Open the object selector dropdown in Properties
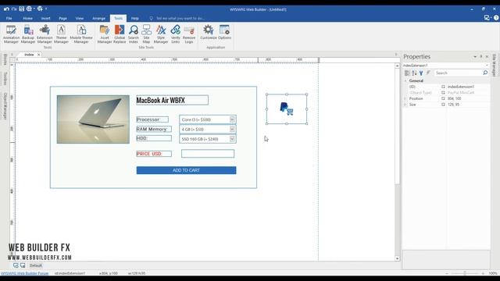500x281 pixels. (487, 66)
